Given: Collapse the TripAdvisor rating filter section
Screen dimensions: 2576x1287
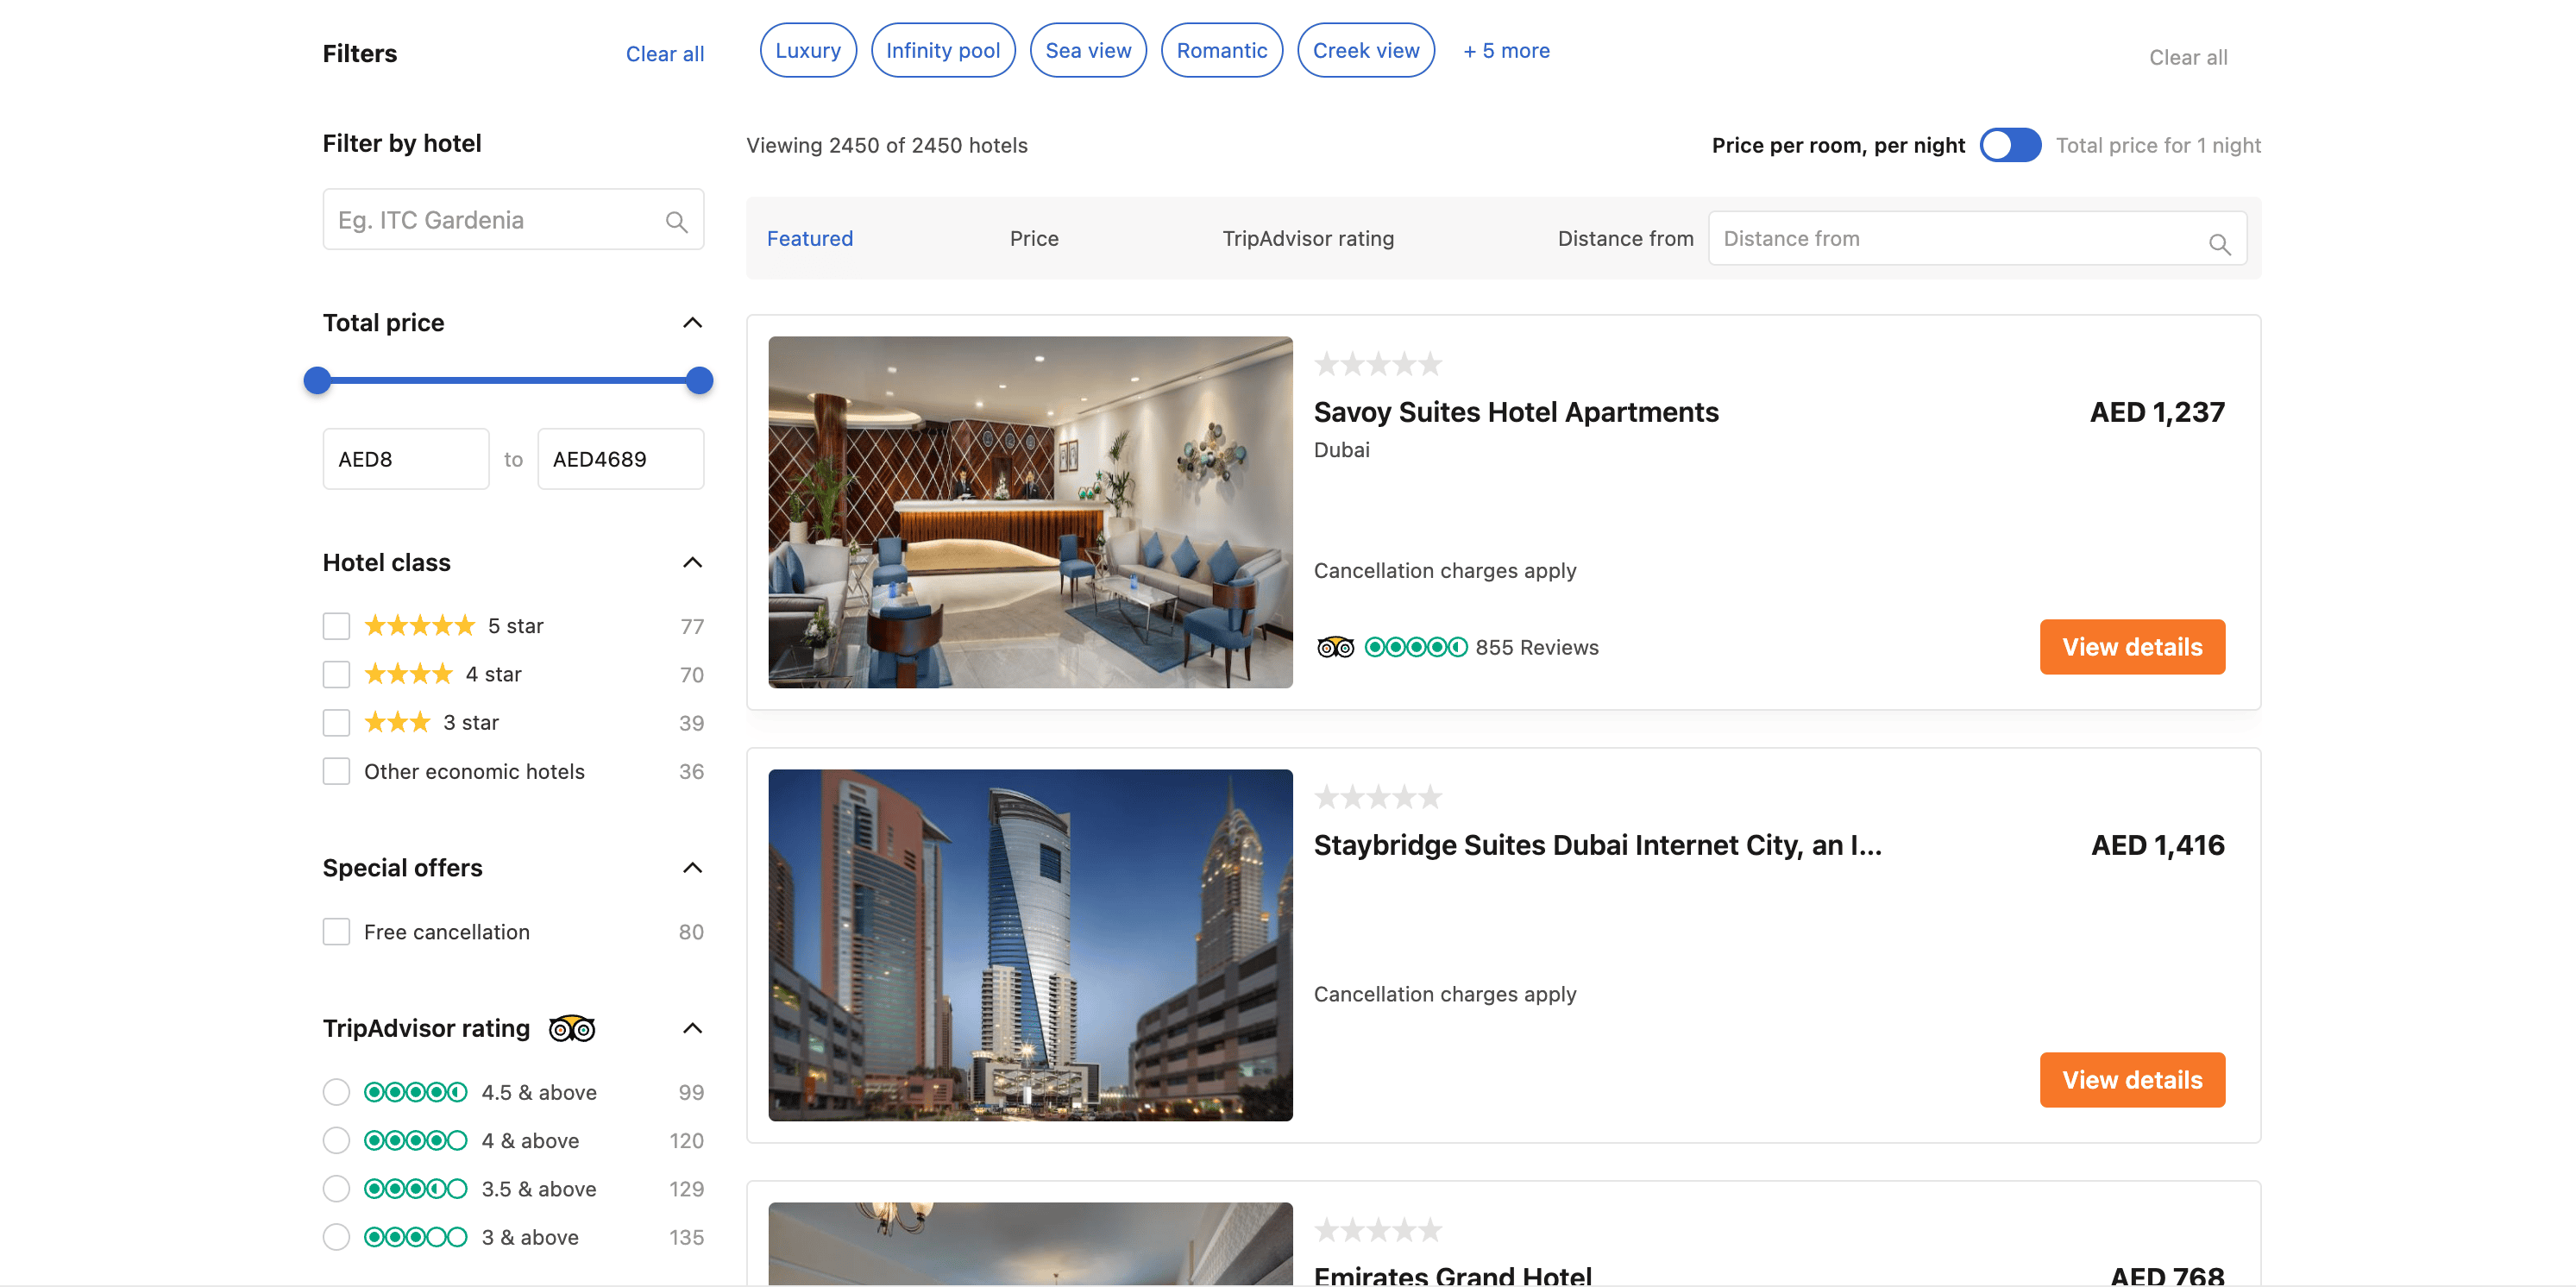Looking at the screenshot, I should coord(692,1028).
